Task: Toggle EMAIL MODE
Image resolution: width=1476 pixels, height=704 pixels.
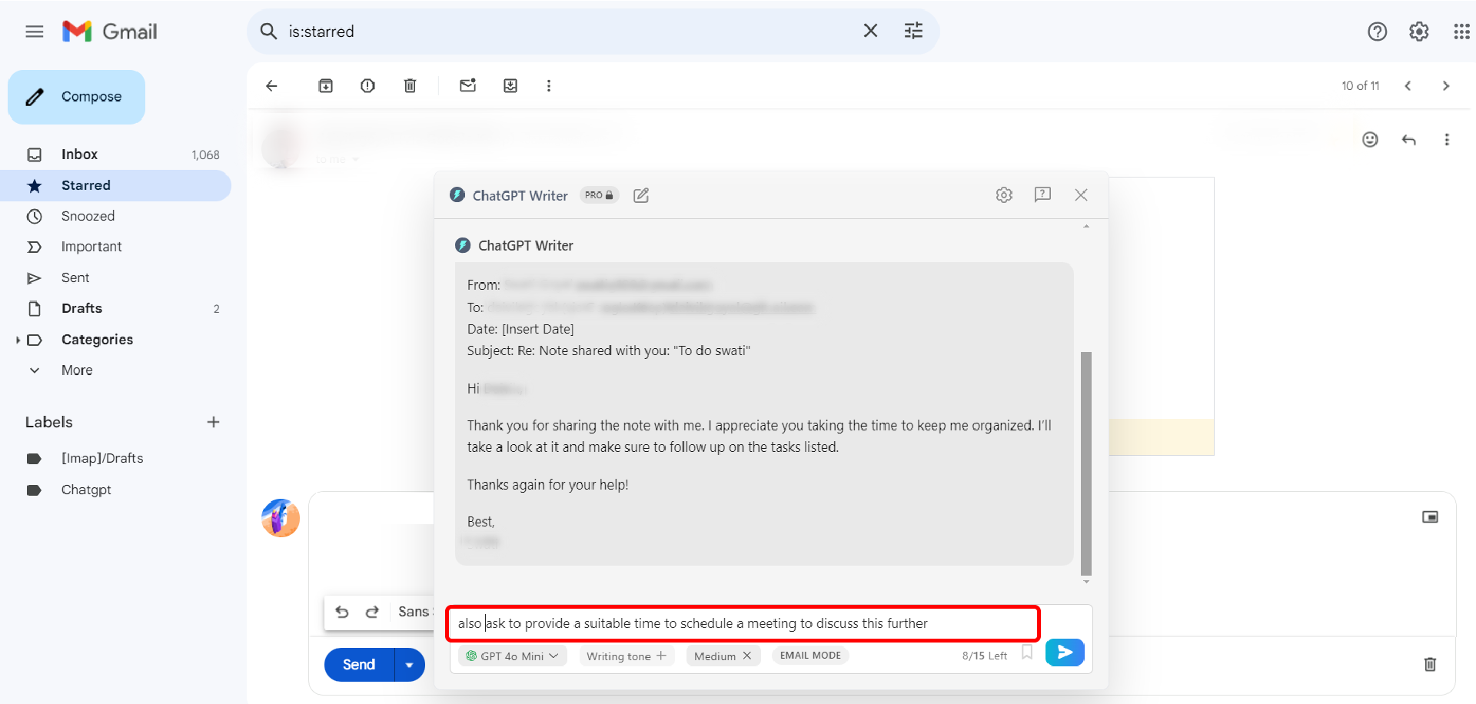Action: pyautogui.click(x=810, y=656)
